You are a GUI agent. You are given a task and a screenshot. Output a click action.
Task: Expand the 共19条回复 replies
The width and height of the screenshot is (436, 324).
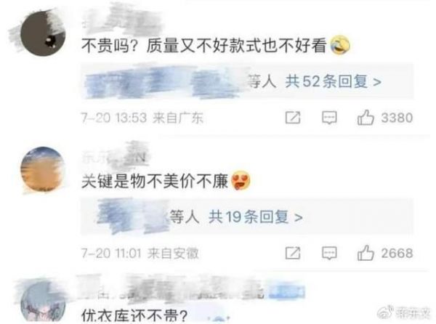click(x=256, y=217)
